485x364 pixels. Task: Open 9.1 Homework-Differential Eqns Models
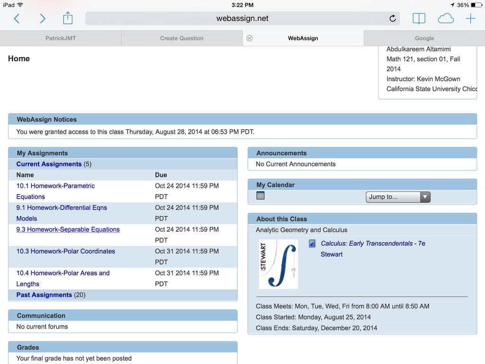(62, 213)
